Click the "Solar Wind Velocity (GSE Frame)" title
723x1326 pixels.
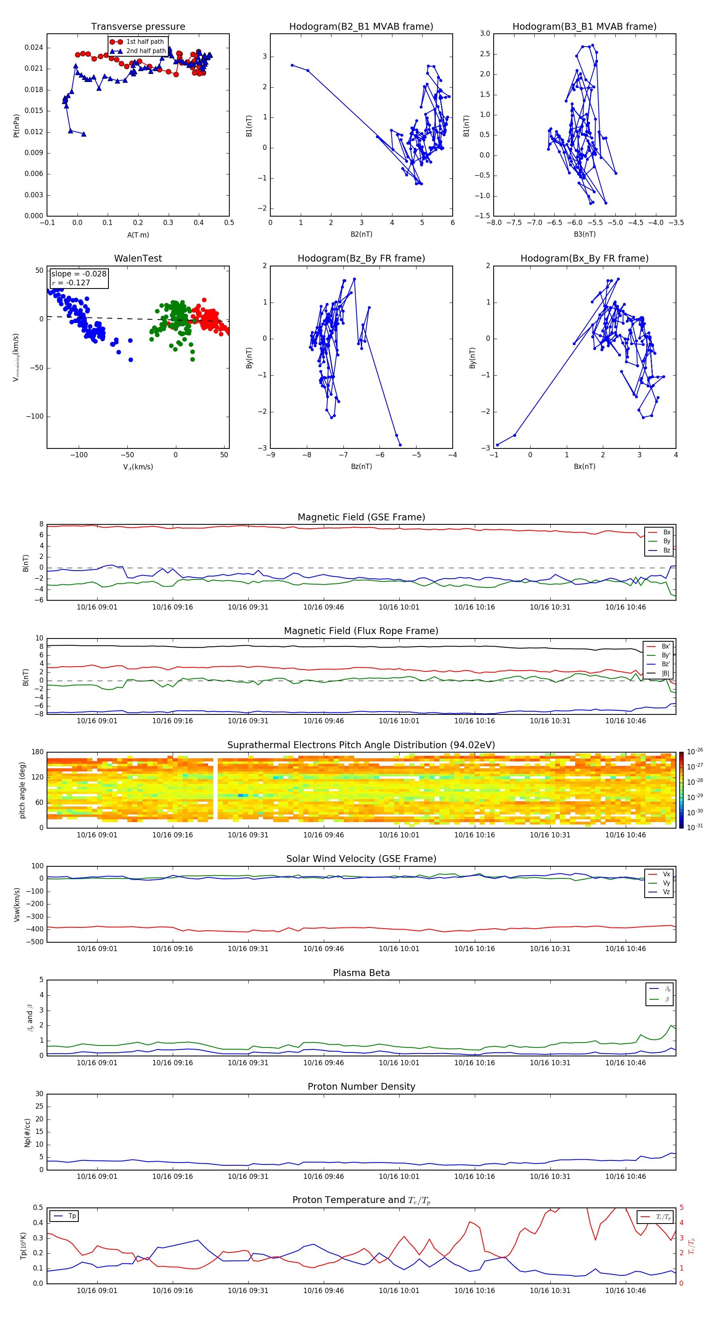361,859
